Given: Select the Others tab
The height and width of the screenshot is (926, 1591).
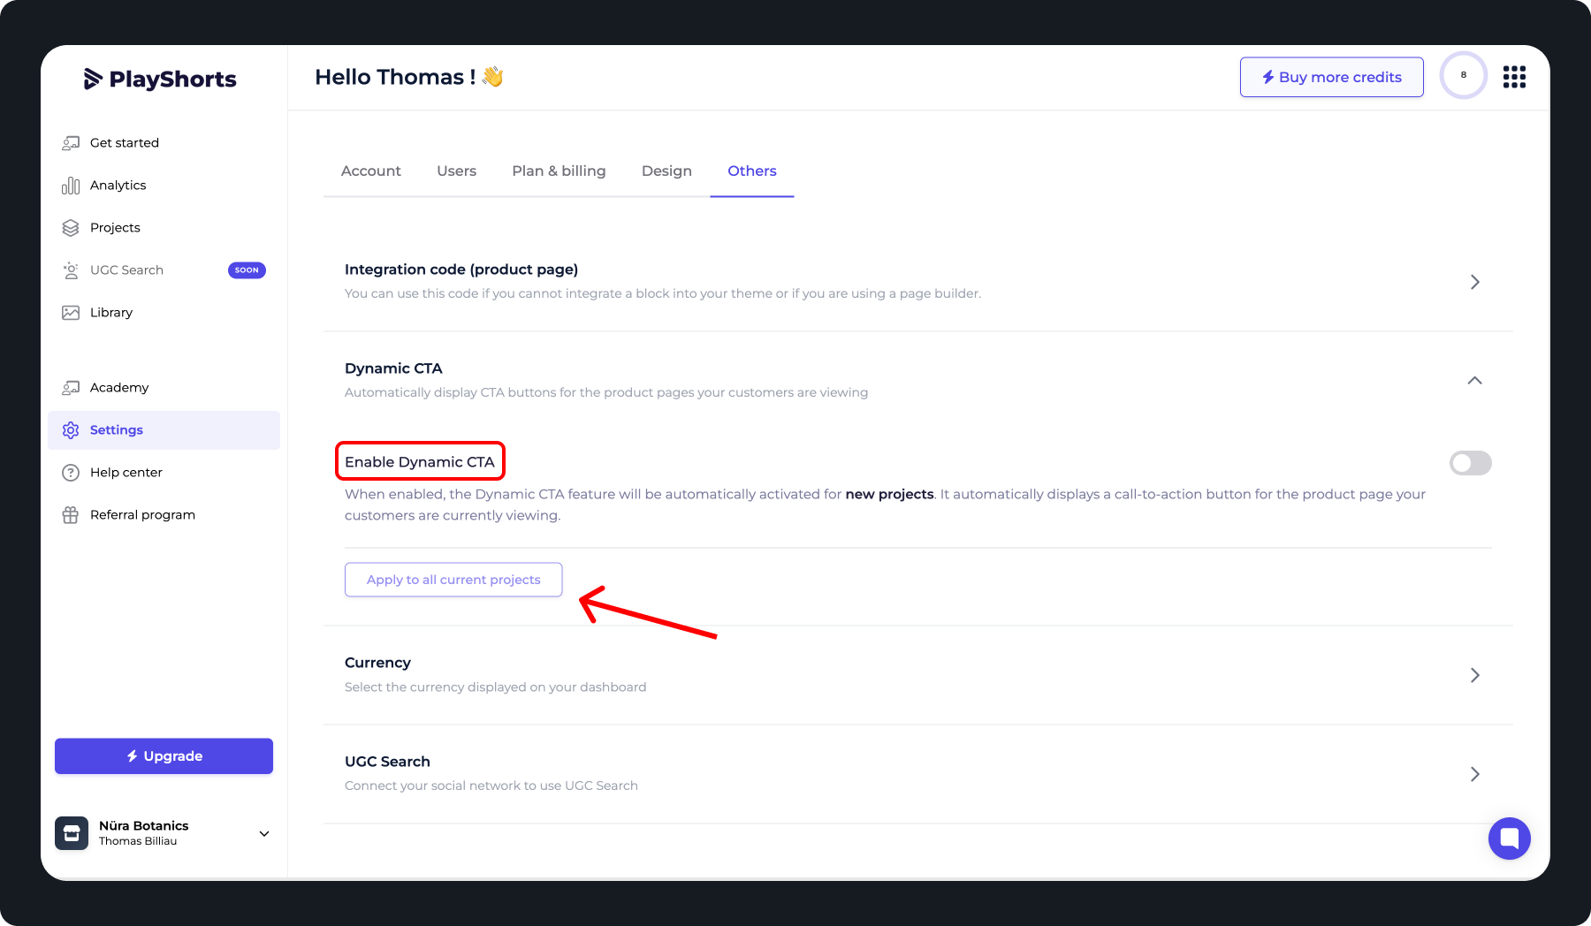Looking at the screenshot, I should point(752,171).
